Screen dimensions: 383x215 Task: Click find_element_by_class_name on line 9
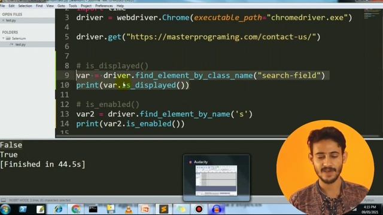tap(194, 76)
